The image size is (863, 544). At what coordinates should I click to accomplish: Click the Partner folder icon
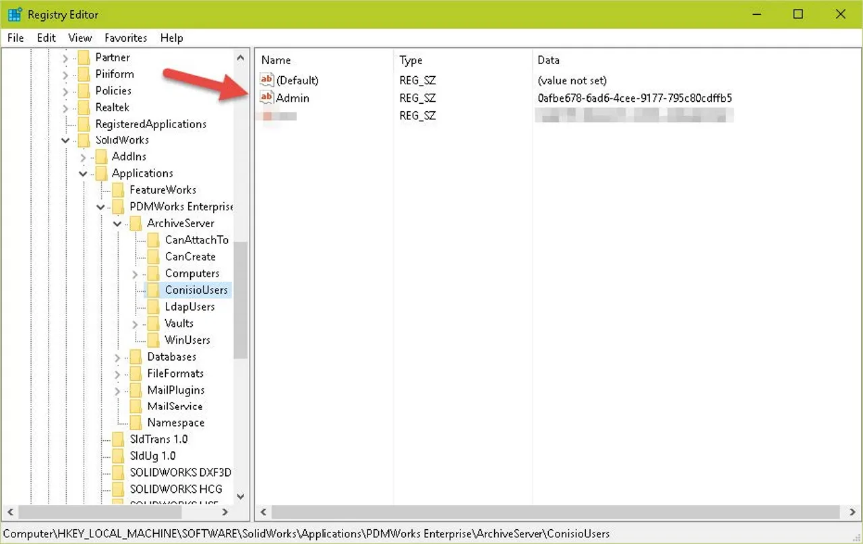pos(84,57)
